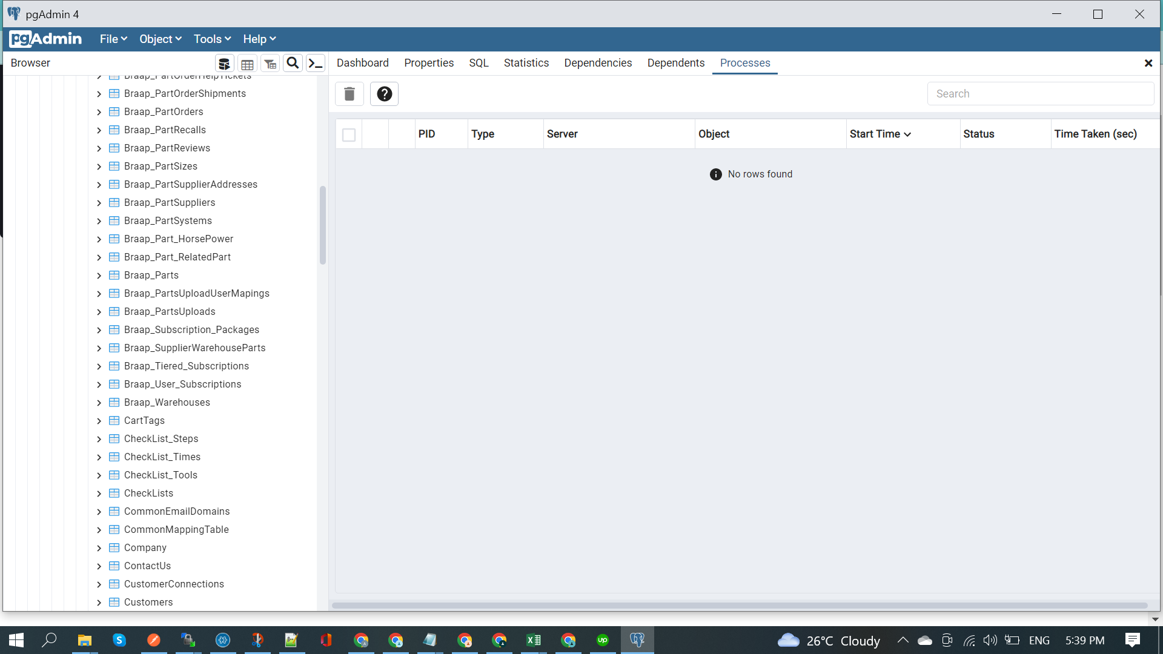Screen dimensions: 1163x654
Task: Select the Customers table in tree
Action: (148, 602)
